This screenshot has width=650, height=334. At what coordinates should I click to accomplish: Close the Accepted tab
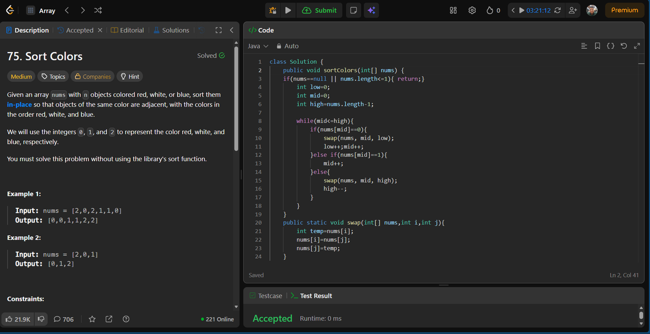pyautogui.click(x=100, y=30)
